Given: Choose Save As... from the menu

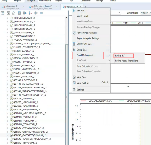Looking at the screenshot, I should click(x=81, y=77).
